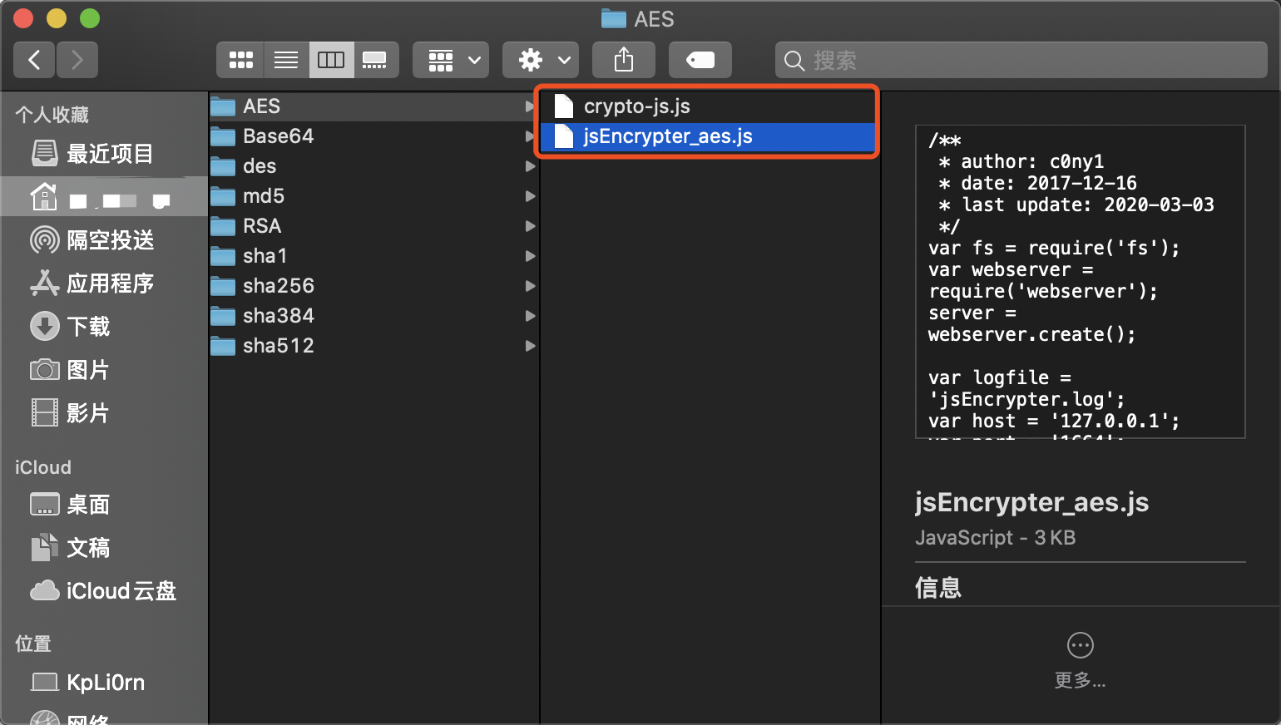Select the sha1 folder

pyautogui.click(x=373, y=256)
